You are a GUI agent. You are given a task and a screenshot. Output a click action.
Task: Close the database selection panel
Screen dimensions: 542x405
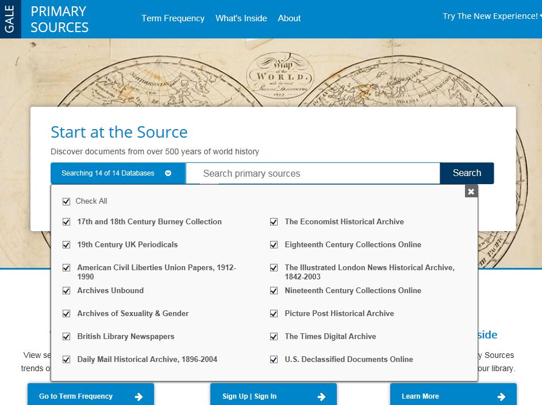471,192
